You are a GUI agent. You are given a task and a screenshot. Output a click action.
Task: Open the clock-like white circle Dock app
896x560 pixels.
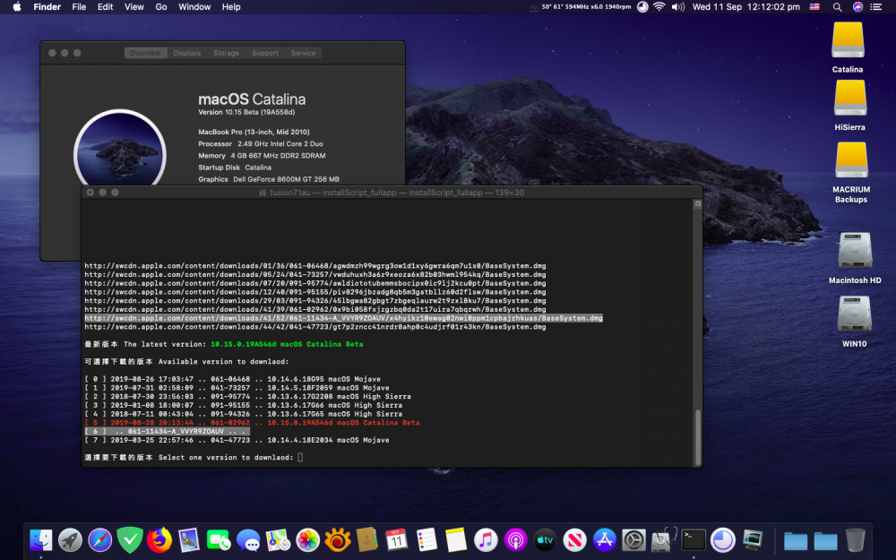coord(723,539)
